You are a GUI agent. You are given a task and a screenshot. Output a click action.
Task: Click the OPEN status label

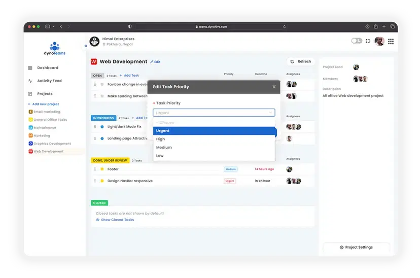(x=97, y=76)
